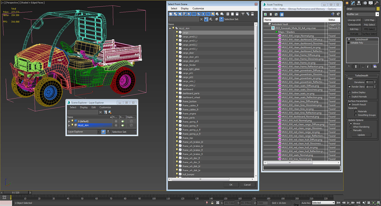381x206 pixels.
Task: Click Select All icon in Select From Scene
Action: tap(228, 14)
